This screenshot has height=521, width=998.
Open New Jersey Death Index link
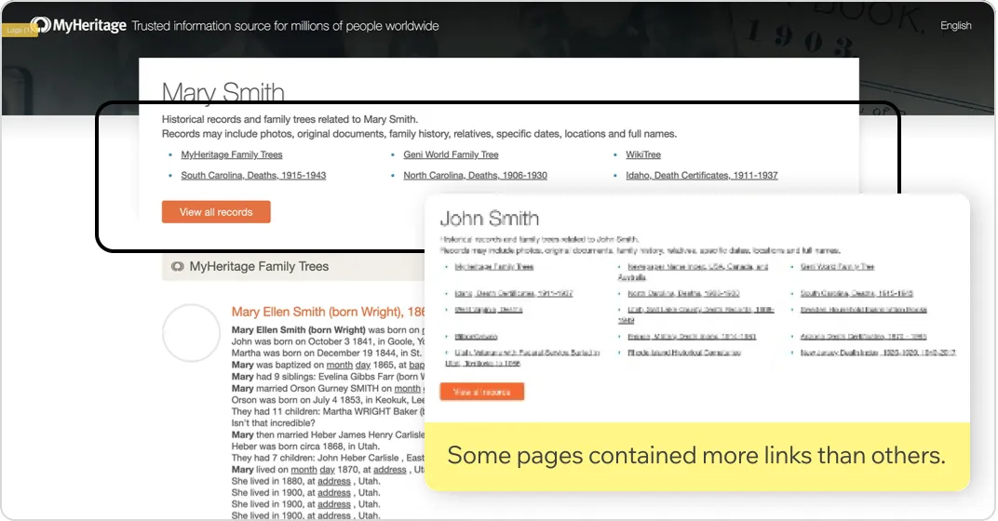coord(878,353)
